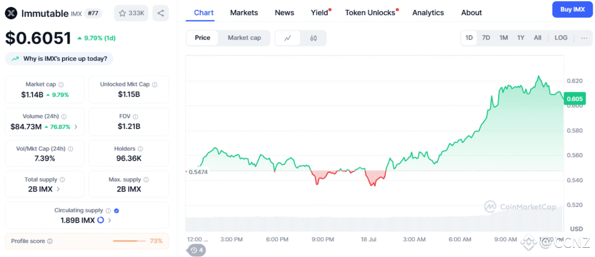This screenshot has height=257, width=595.
Task: Open the Analytics tab
Action: (x=428, y=13)
